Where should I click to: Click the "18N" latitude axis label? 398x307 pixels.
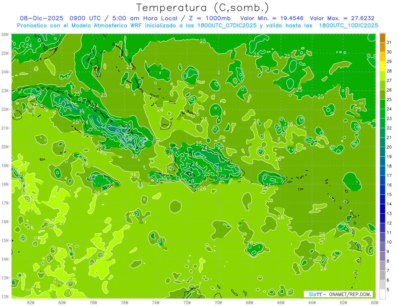click(x=5, y=184)
